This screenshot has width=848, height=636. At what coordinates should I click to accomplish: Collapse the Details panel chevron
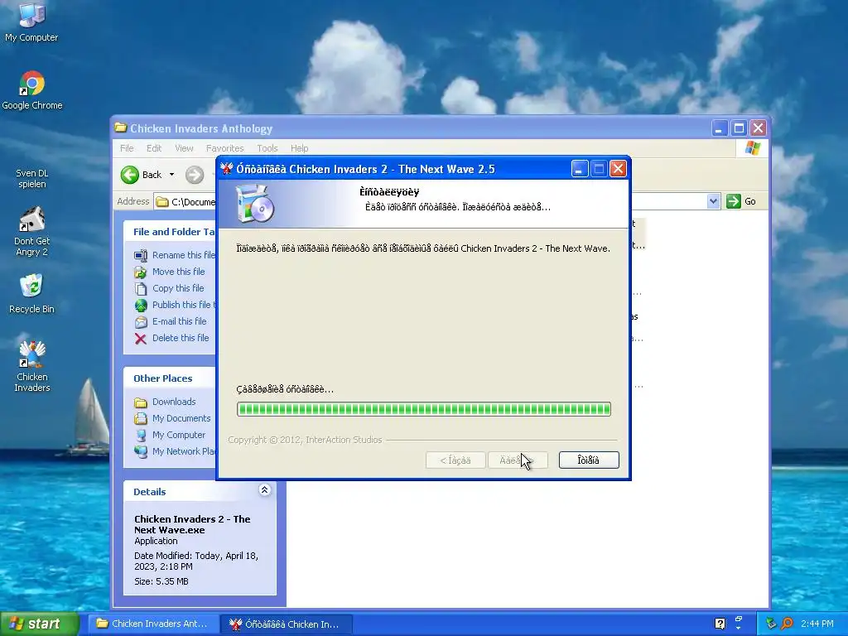(264, 490)
